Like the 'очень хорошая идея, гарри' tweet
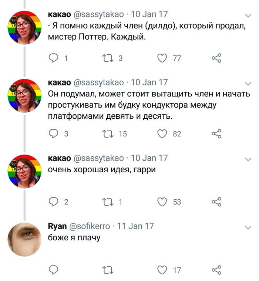 pyautogui.click(x=162, y=202)
